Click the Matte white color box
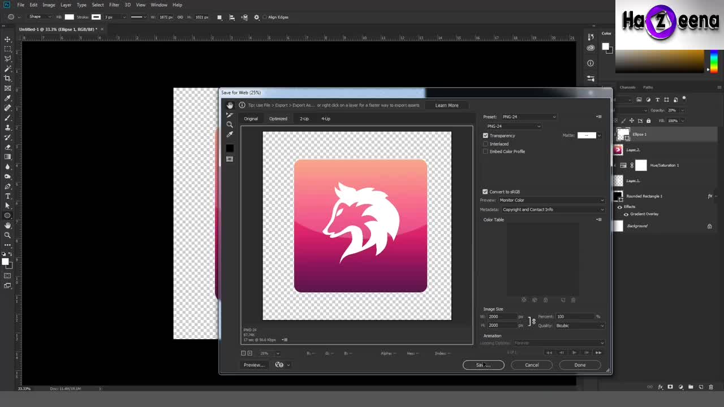724x407 pixels. tap(587, 135)
